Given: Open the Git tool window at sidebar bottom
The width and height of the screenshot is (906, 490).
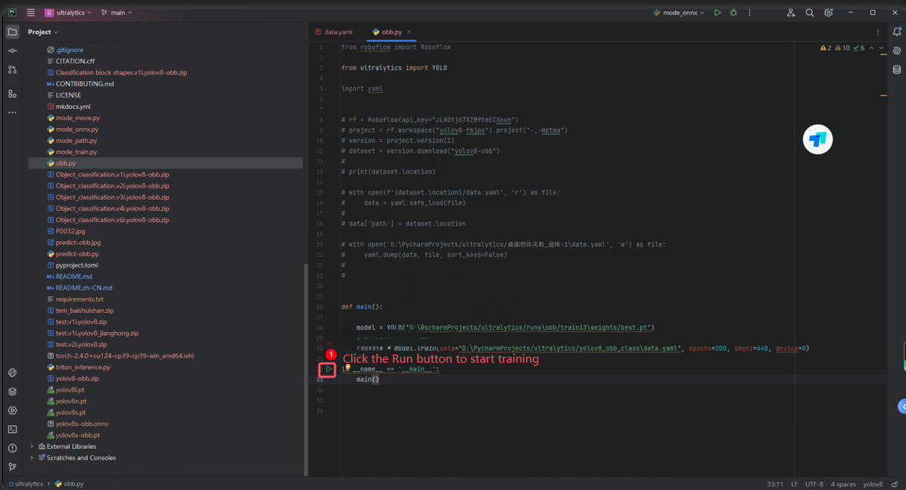Looking at the screenshot, I should pos(13,467).
